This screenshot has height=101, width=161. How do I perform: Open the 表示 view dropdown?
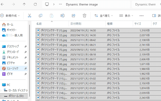(126, 16)
